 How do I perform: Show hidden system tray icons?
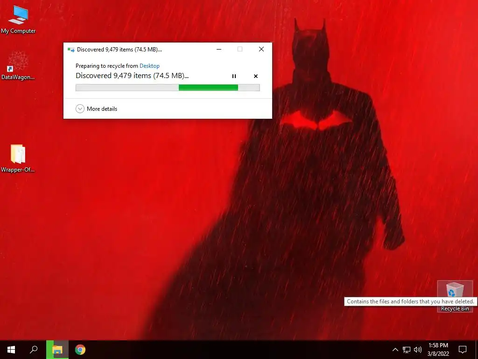pos(395,350)
